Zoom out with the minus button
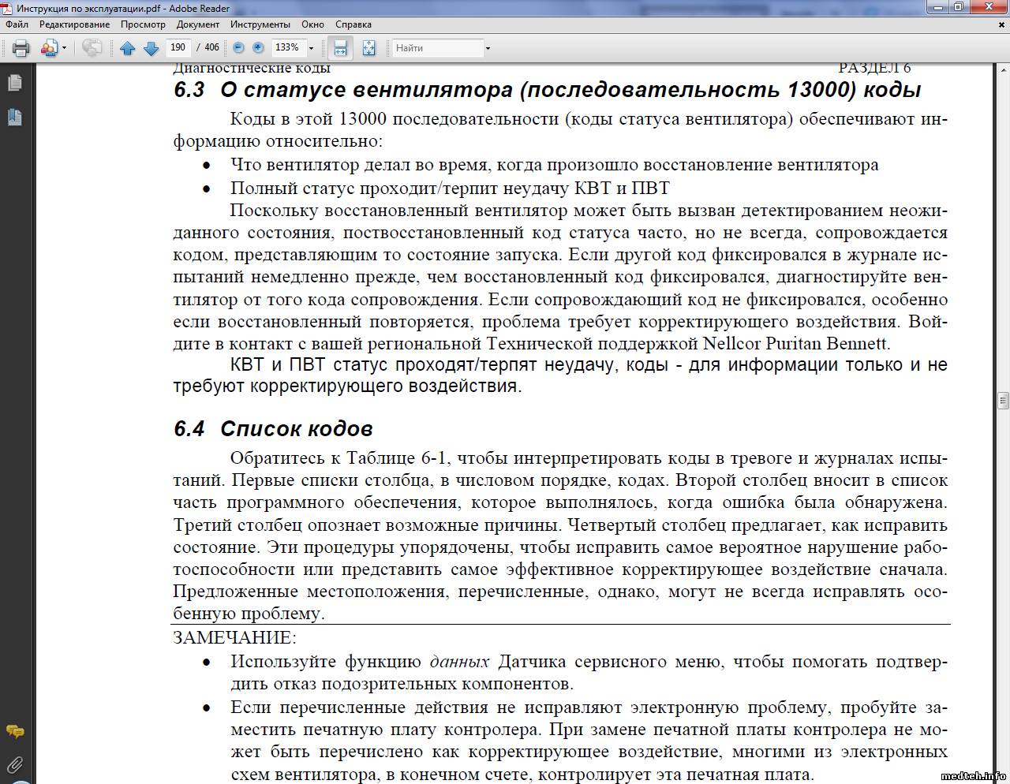Viewport: 1010px width, 784px height. pos(238,48)
